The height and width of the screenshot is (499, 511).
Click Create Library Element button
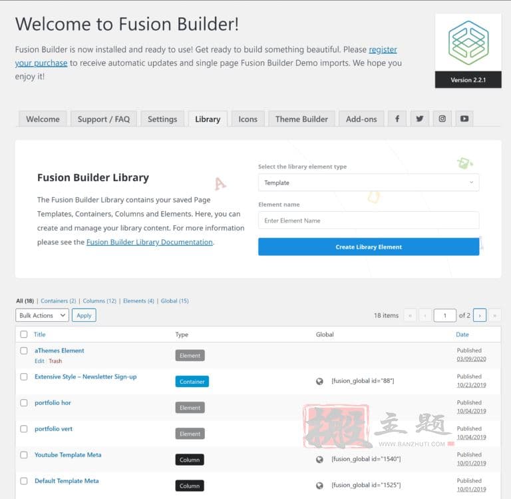pos(369,247)
